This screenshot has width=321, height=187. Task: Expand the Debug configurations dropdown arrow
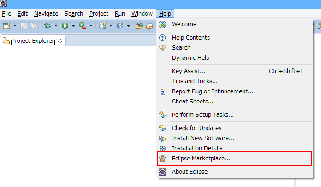click(x=56, y=26)
